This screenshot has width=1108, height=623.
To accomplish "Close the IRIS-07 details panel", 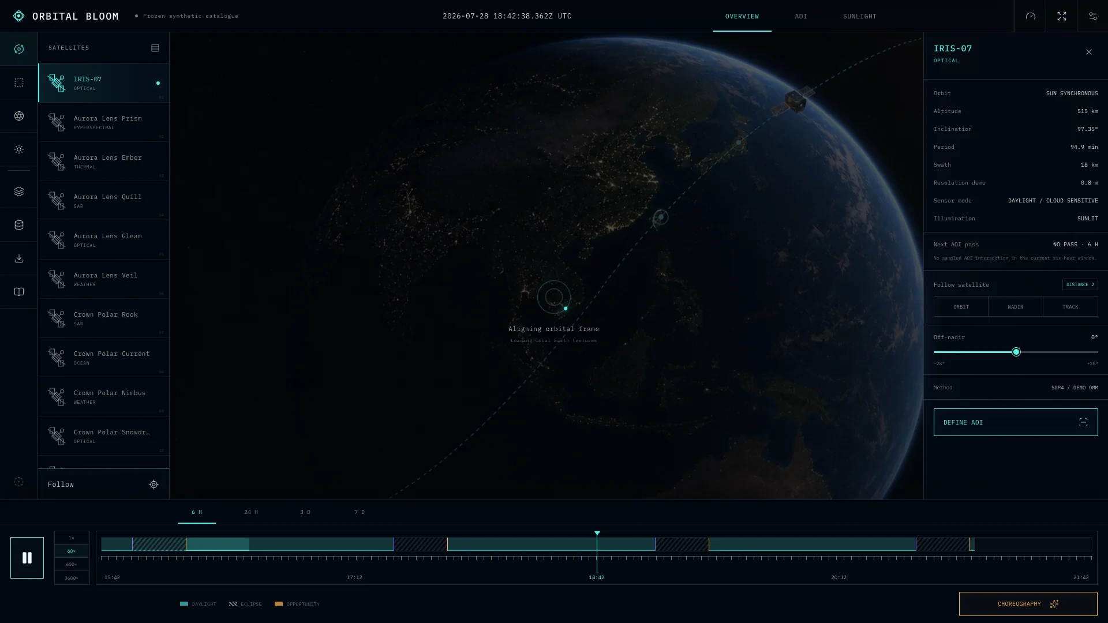I will 1089,52.
